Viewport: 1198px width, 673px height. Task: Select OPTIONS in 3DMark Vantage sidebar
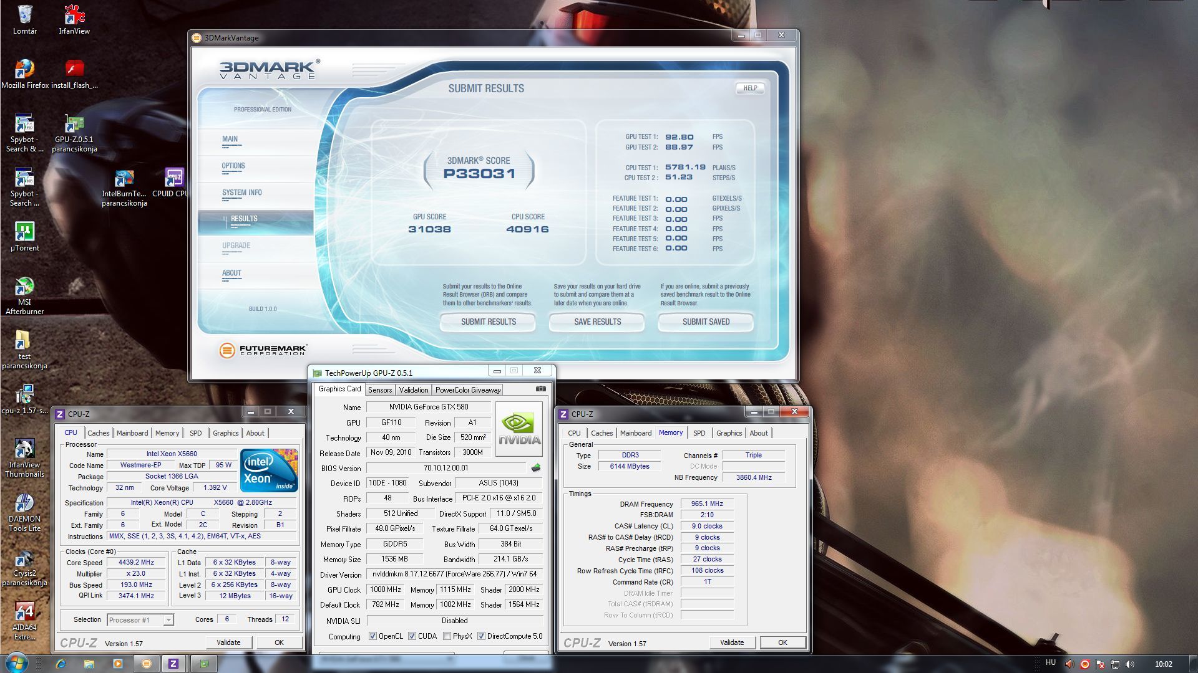[233, 166]
